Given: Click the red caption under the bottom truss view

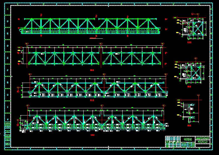Looking at the screenshot, I should tap(93, 135).
